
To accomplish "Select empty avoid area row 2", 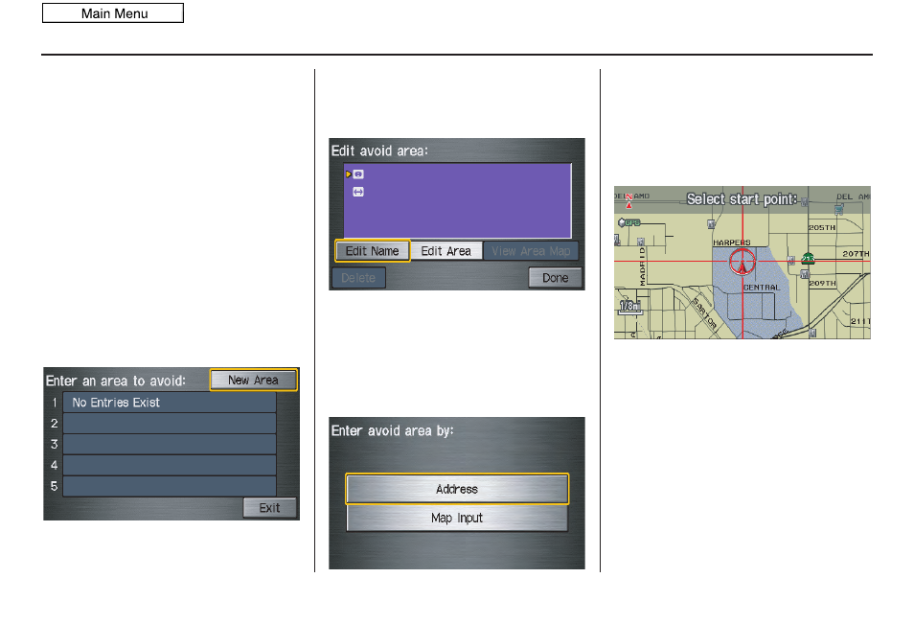I will pyautogui.click(x=169, y=424).
